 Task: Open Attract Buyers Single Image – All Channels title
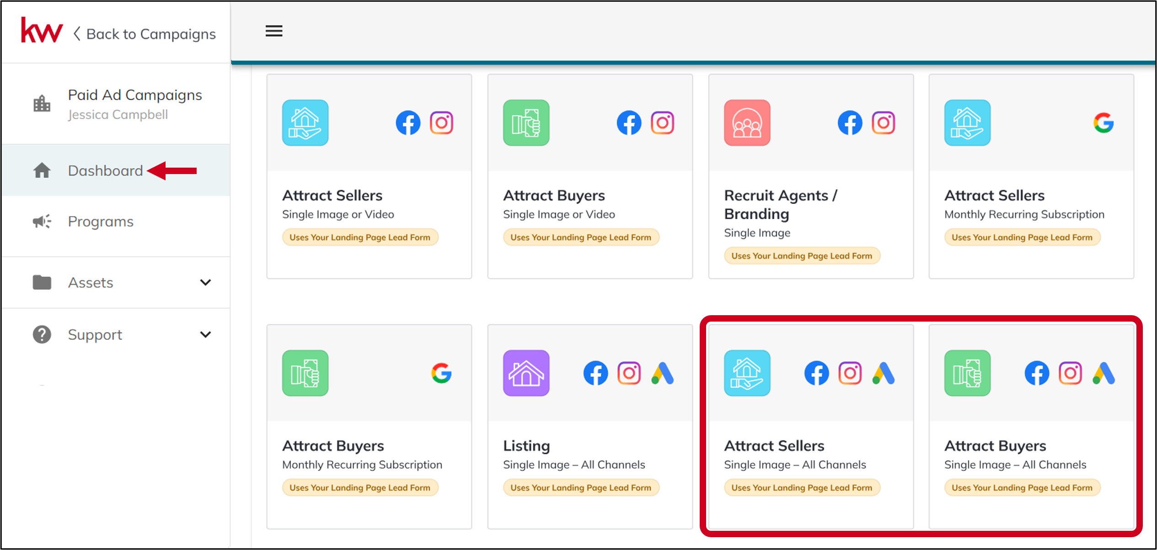pyautogui.click(x=995, y=446)
